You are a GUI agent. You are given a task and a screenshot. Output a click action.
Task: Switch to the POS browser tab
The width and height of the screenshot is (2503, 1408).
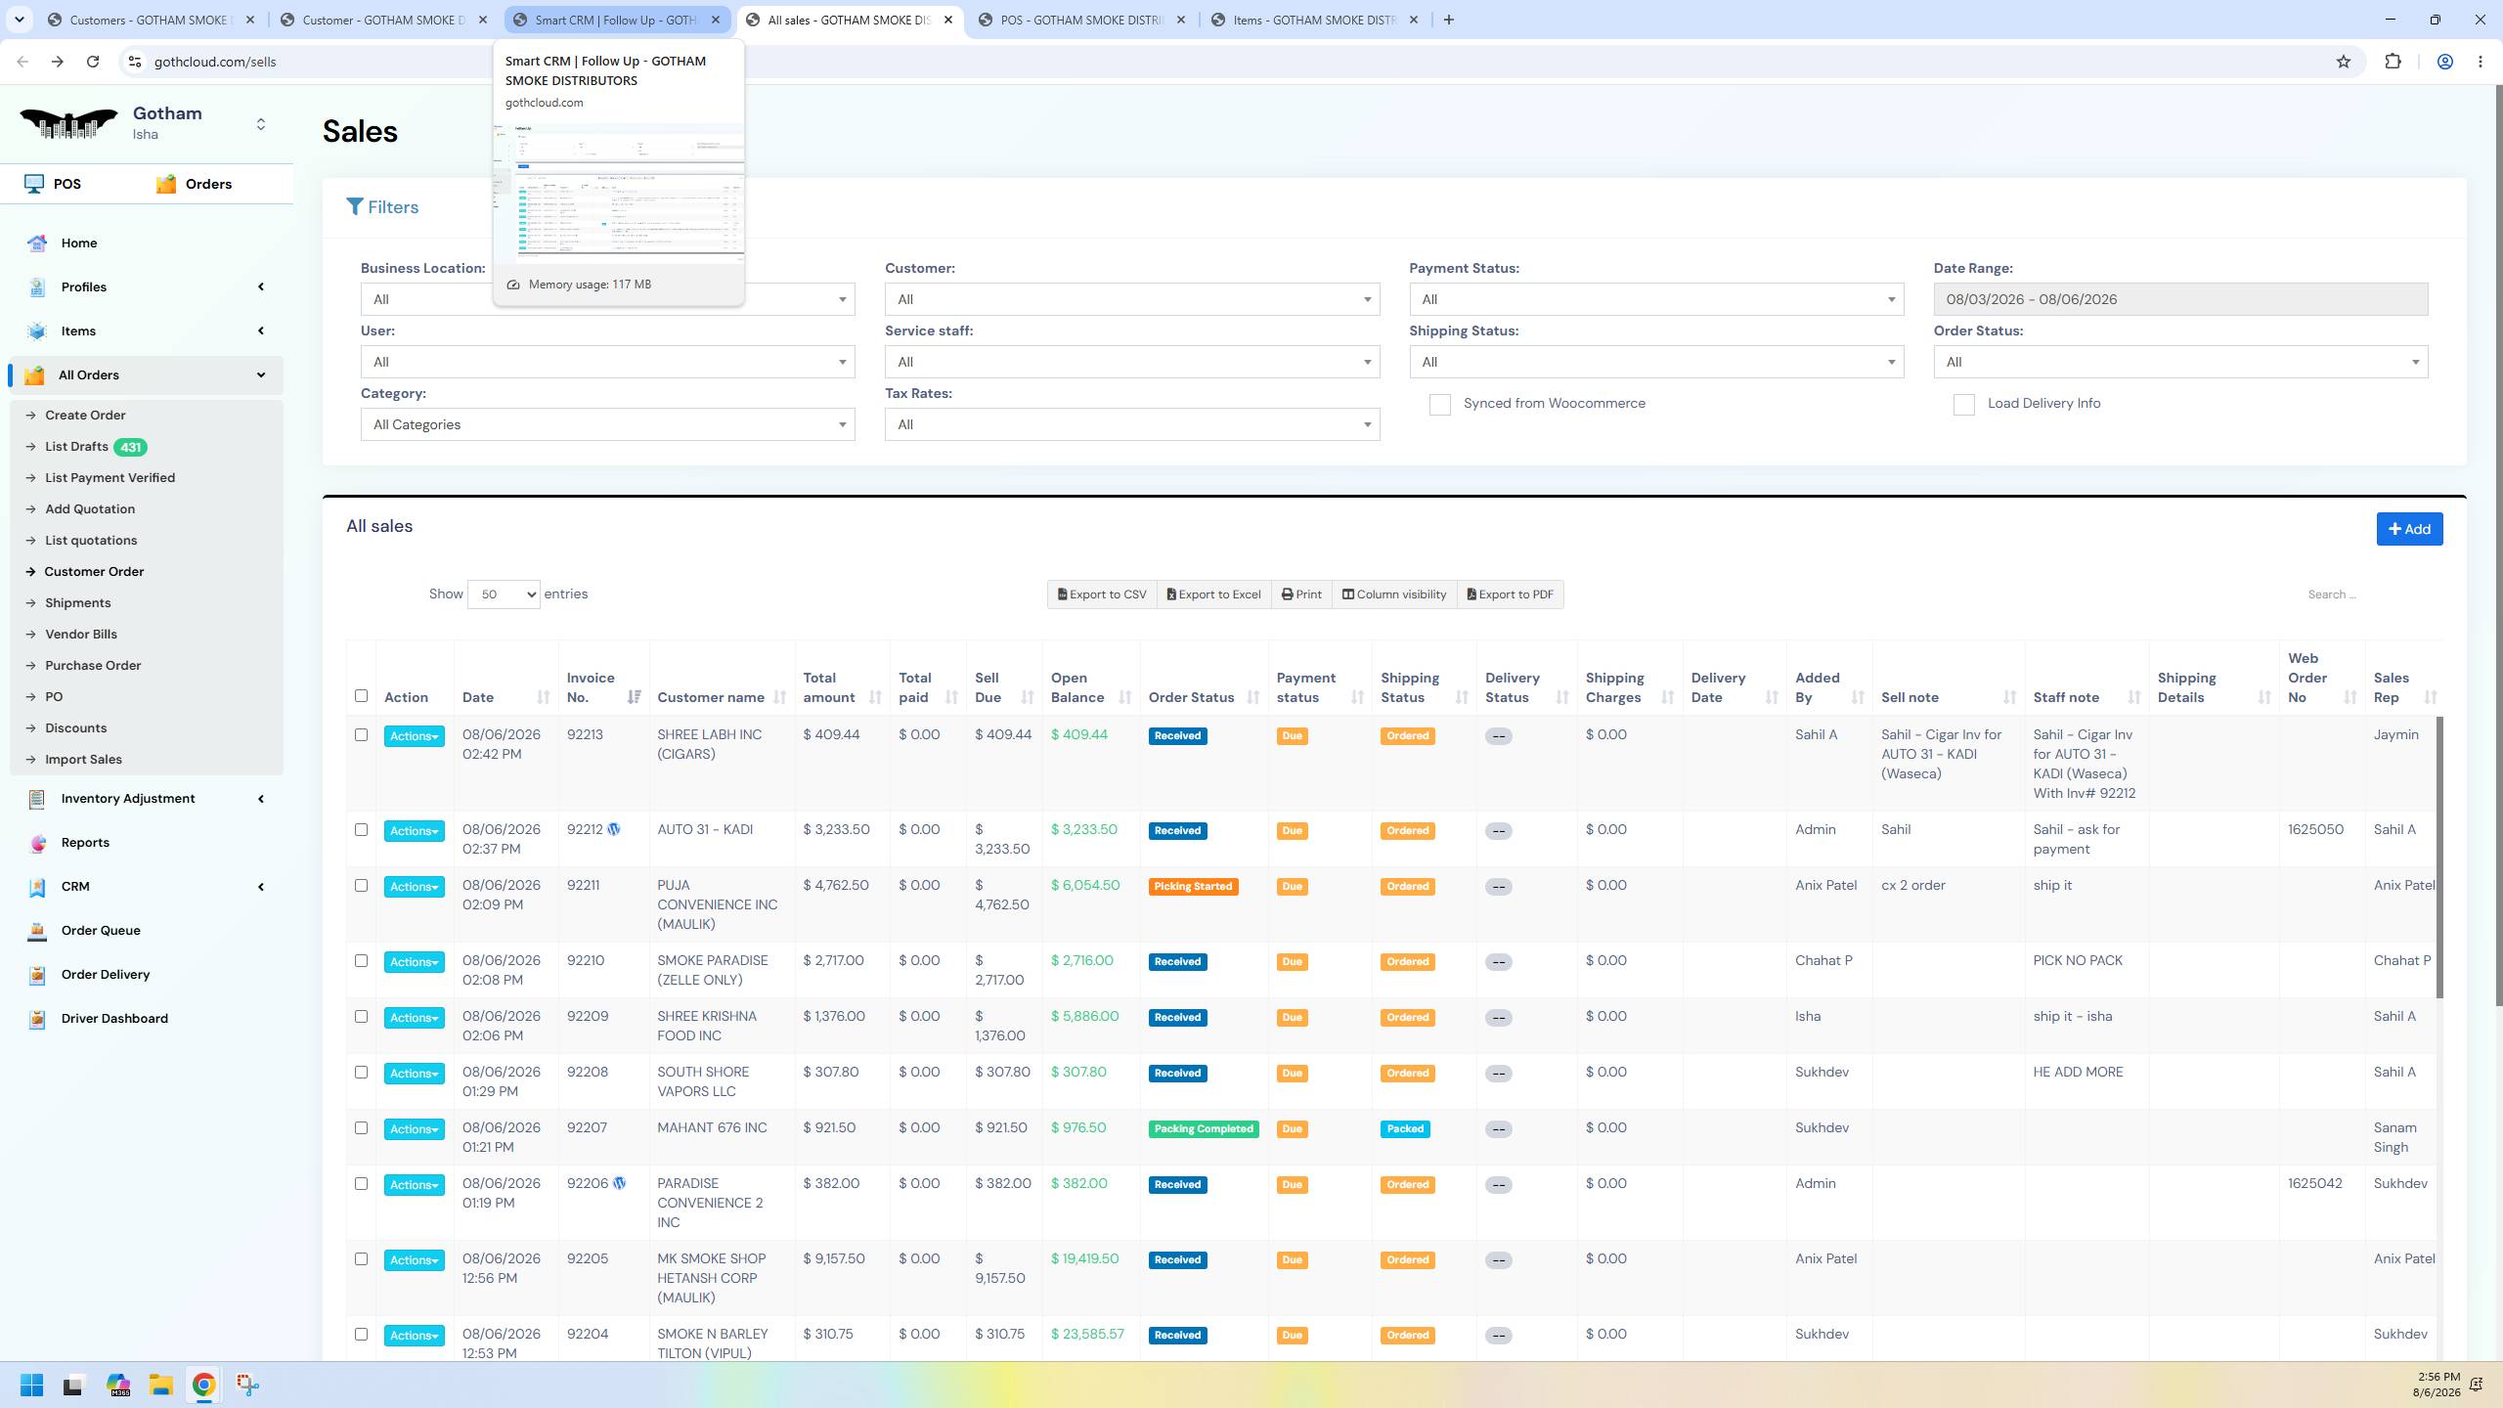pos(1082,20)
